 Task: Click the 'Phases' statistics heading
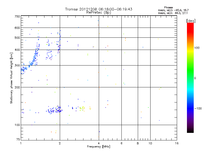168,8
